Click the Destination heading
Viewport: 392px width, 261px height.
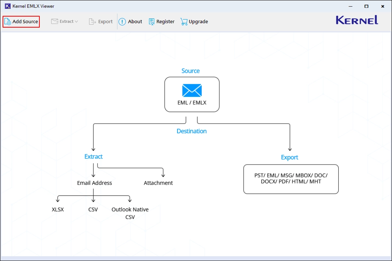pos(191,131)
